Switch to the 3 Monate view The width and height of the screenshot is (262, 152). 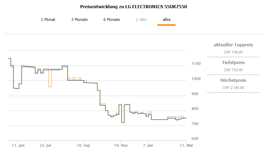pyautogui.click(x=79, y=20)
